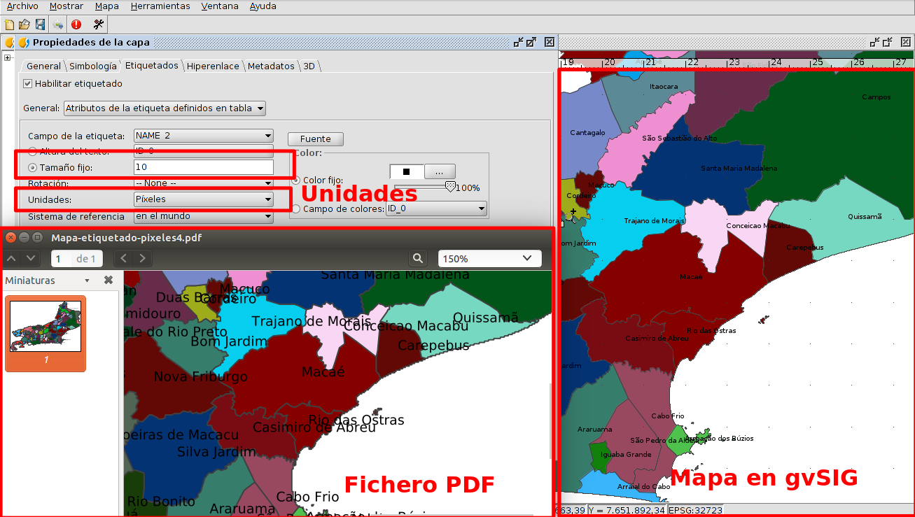Screen dimensions: 915x517
Task: Click the save project floppy icon
Action: [x=40, y=24]
